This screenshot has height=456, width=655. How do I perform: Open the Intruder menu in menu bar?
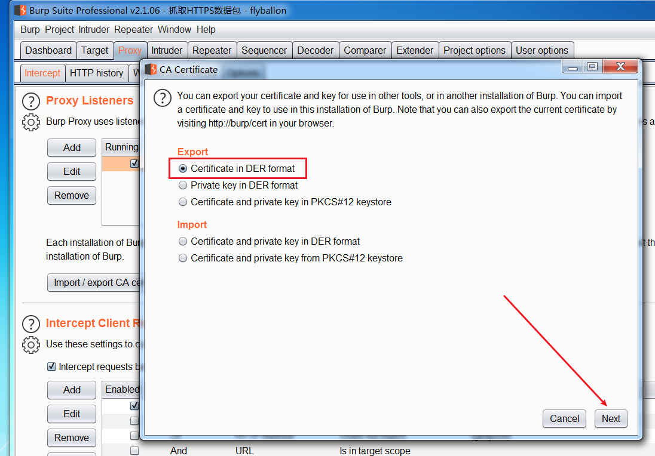tap(94, 30)
